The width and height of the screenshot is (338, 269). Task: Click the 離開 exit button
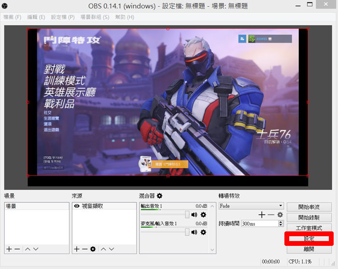(x=309, y=249)
